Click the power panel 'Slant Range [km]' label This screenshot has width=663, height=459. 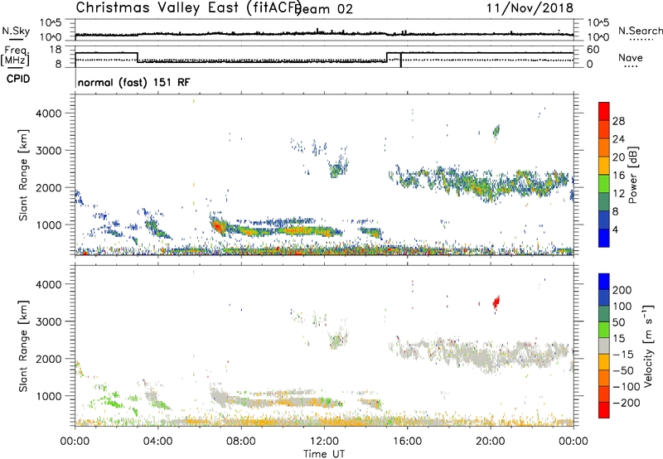[x=23, y=175]
